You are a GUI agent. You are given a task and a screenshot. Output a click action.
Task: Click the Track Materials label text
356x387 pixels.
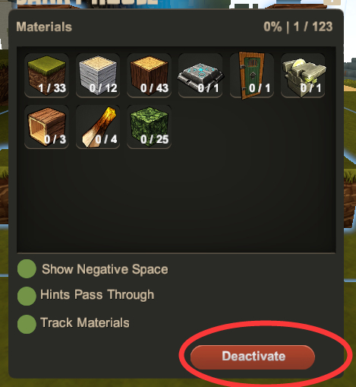click(x=85, y=323)
